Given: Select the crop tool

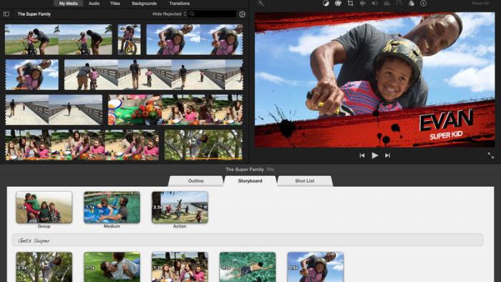Looking at the screenshot, I should (x=351, y=3).
